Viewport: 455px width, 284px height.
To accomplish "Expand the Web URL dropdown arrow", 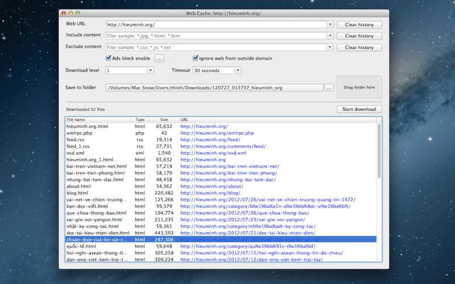I will 330,25.
